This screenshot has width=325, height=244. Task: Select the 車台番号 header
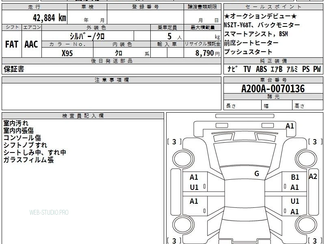point(273,80)
